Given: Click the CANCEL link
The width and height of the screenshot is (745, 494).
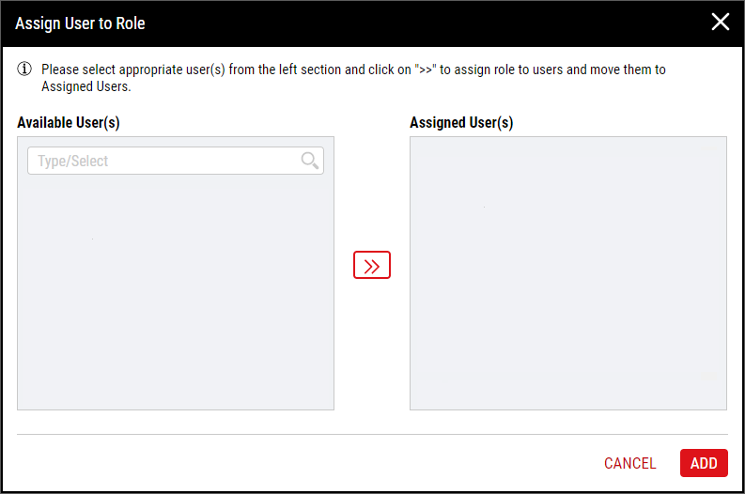Looking at the screenshot, I should pyautogui.click(x=630, y=463).
